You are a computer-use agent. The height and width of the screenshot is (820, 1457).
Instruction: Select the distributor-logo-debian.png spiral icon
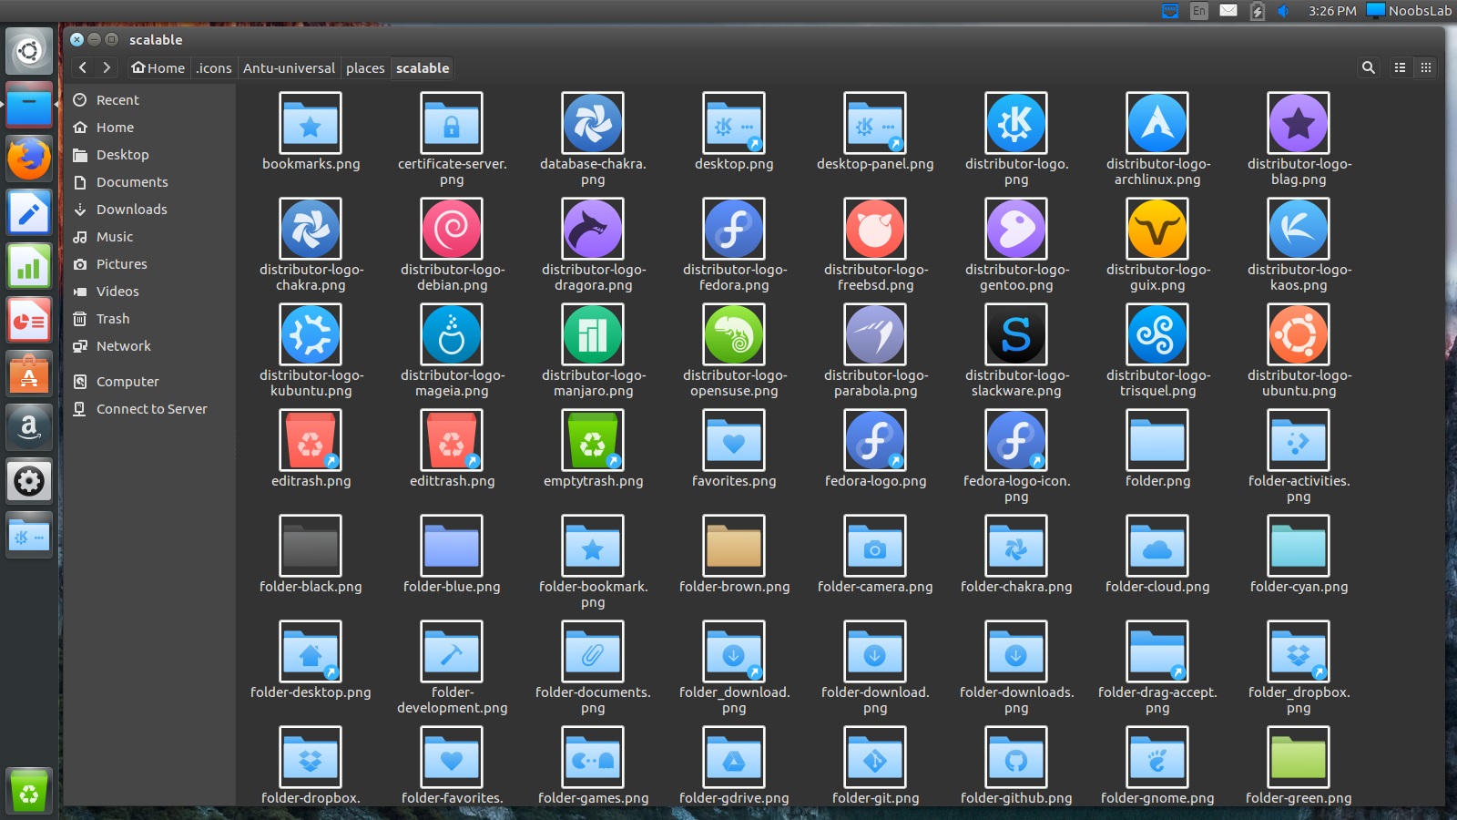coord(452,229)
